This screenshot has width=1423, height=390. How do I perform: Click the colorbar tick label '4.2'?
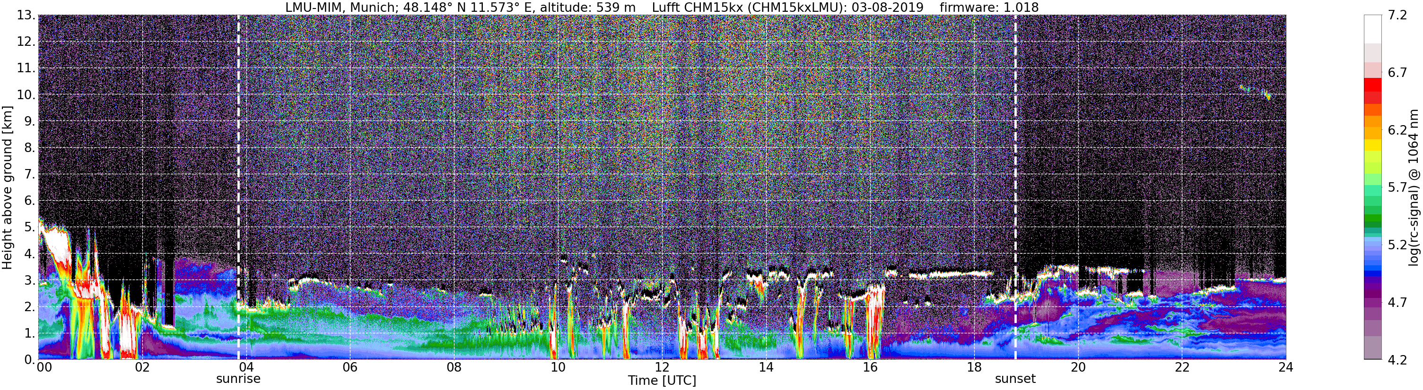pos(1397,360)
